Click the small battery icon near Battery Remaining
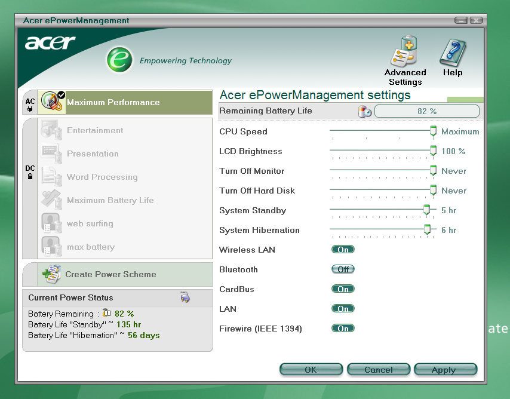510x399 pixels. click(x=107, y=313)
